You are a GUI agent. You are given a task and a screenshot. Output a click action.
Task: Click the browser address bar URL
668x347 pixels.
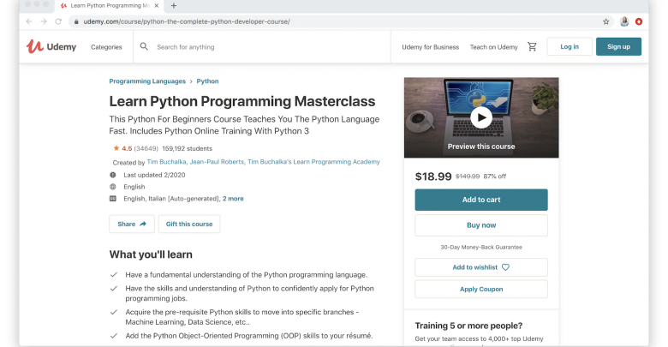coord(187,21)
